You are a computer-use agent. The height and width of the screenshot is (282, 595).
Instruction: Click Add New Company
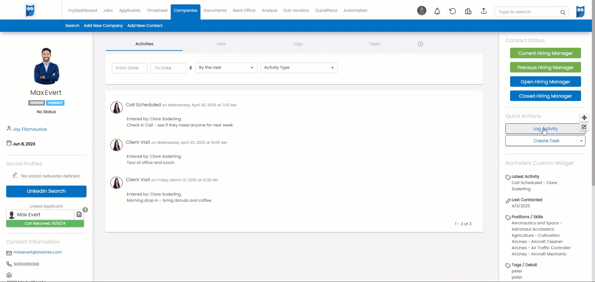pyautogui.click(x=103, y=26)
